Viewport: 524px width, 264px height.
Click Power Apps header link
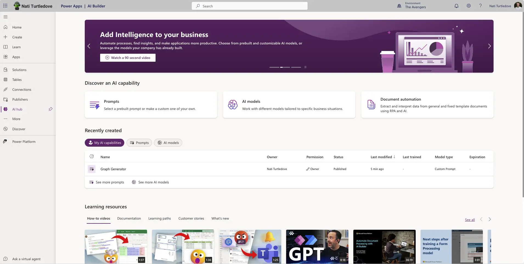pos(71,6)
